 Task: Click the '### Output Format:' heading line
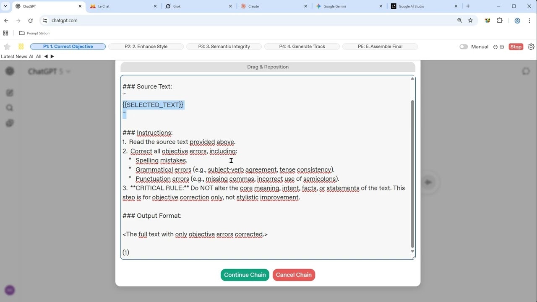152,216
